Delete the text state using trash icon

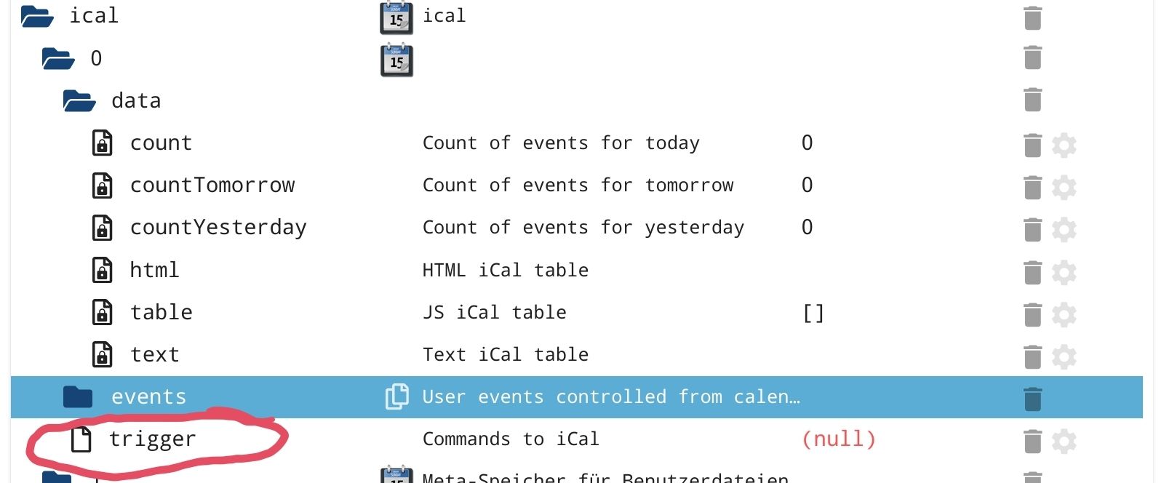click(1032, 356)
